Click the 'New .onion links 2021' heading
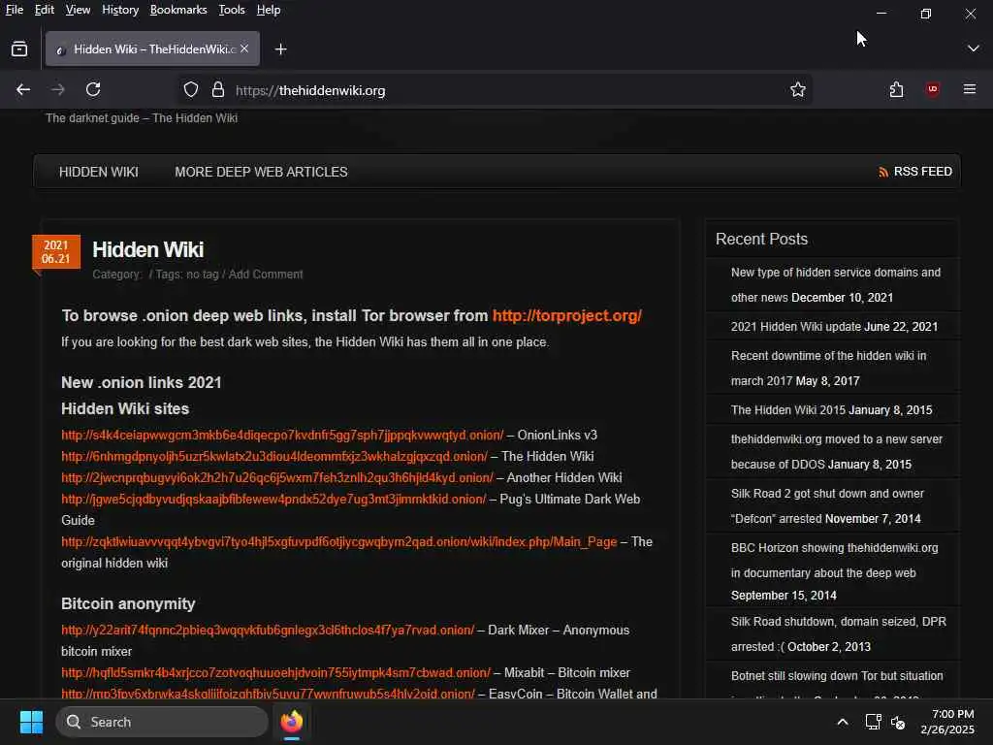Viewport: 993px width, 745px height. [x=142, y=382]
